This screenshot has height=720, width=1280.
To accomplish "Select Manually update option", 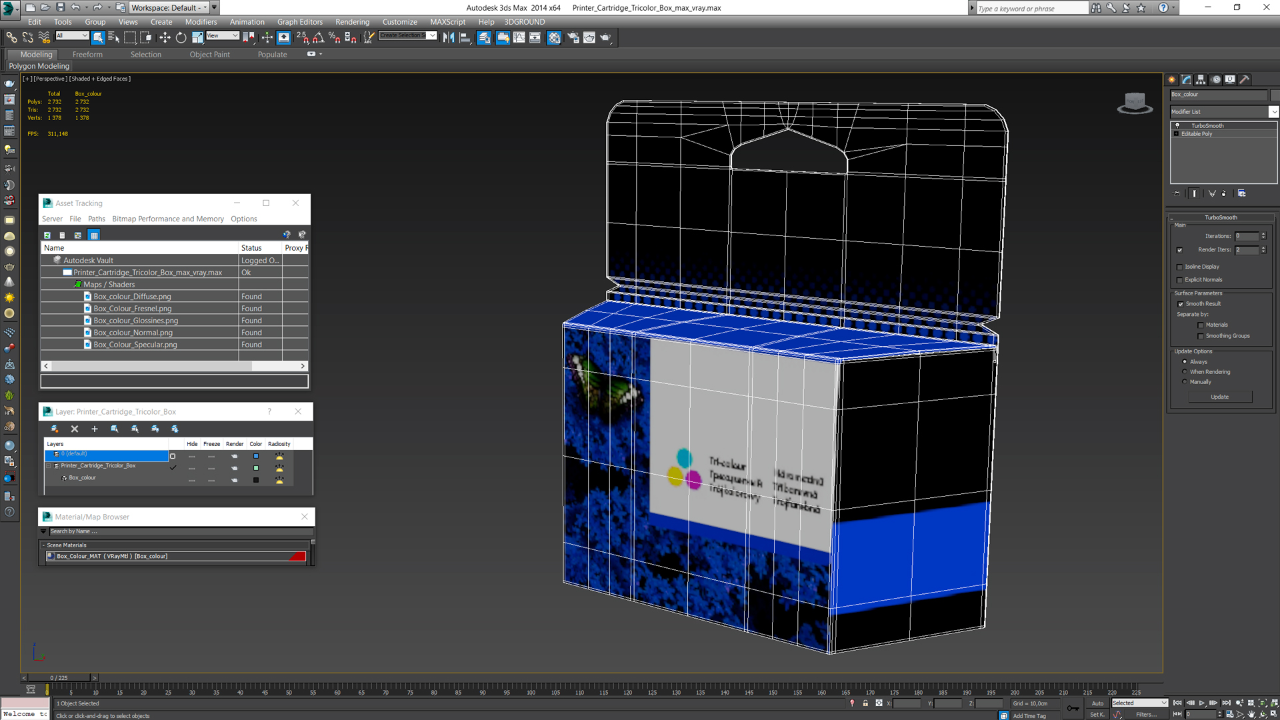I will (x=1185, y=382).
